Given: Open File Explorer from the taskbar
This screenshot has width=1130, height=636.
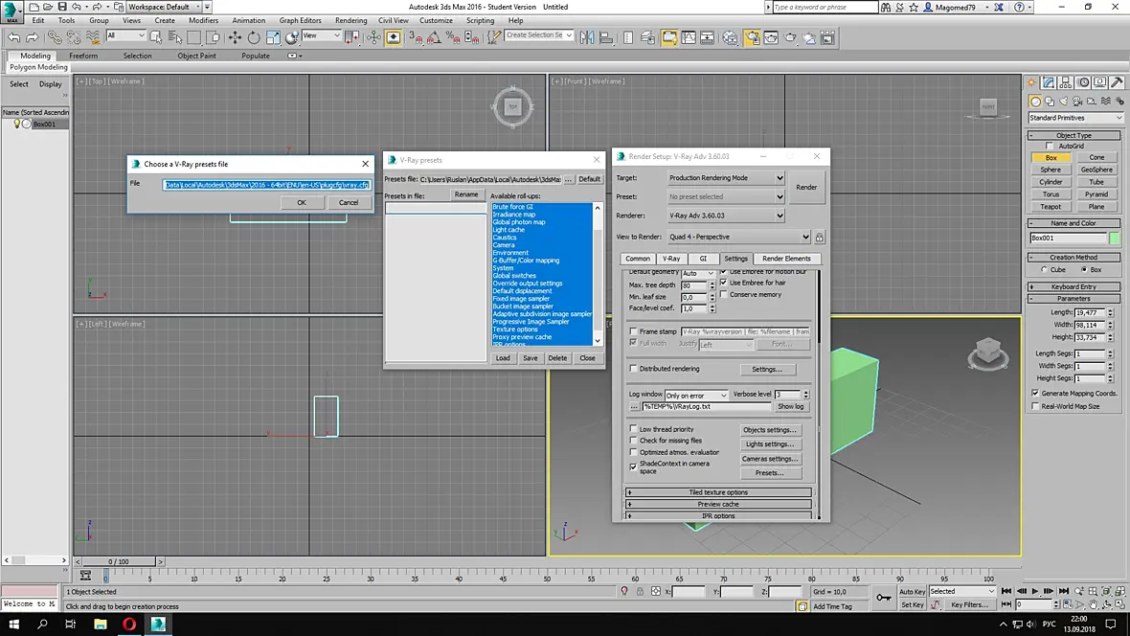Looking at the screenshot, I should click(101, 624).
